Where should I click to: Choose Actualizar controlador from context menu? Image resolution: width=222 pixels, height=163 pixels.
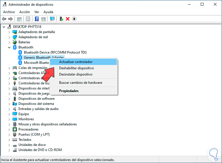[x=84, y=62]
